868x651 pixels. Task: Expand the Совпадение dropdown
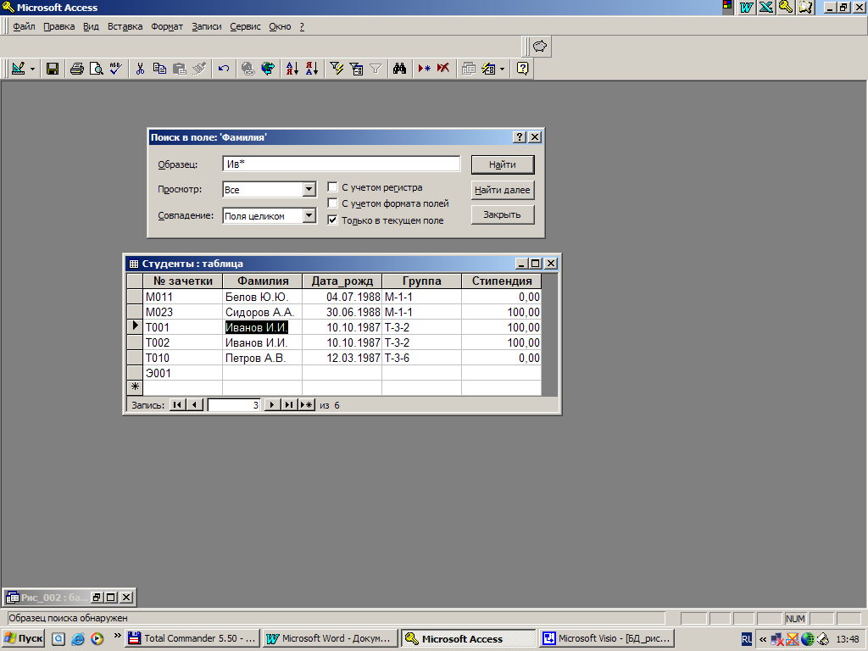(x=309, y=215)
